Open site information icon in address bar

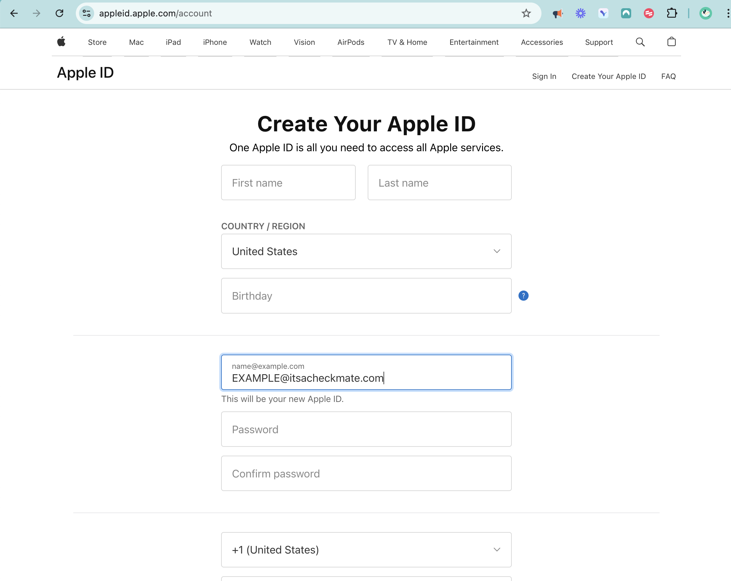click(x=87, y=13)
